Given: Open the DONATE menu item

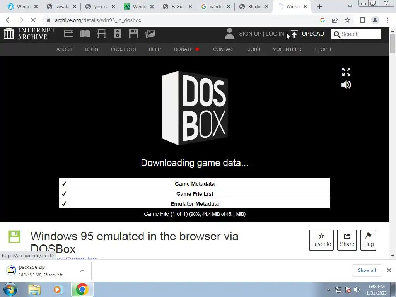Looking at the screenshot, I should click(x=186, y=49).
